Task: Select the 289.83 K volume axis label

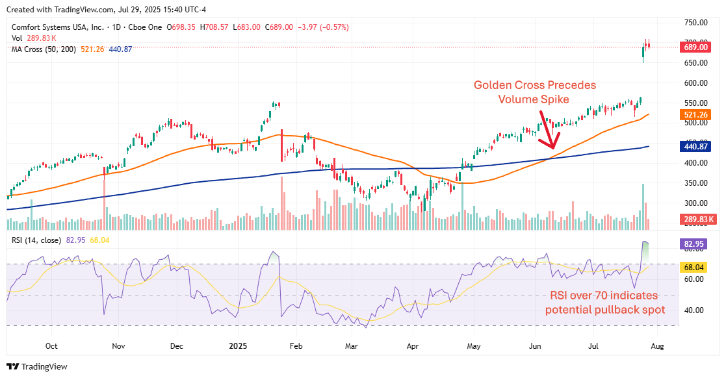Action: (697, 220)
